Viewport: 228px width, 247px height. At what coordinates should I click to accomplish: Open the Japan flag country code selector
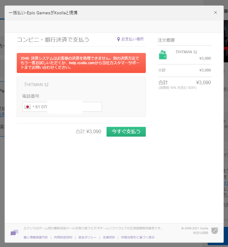pyautogui.click(x=27, y=107)
